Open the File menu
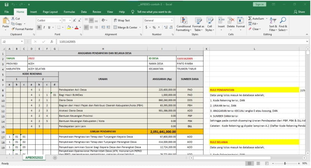This screenshot has width=311, height=168. tap(6, 12)
